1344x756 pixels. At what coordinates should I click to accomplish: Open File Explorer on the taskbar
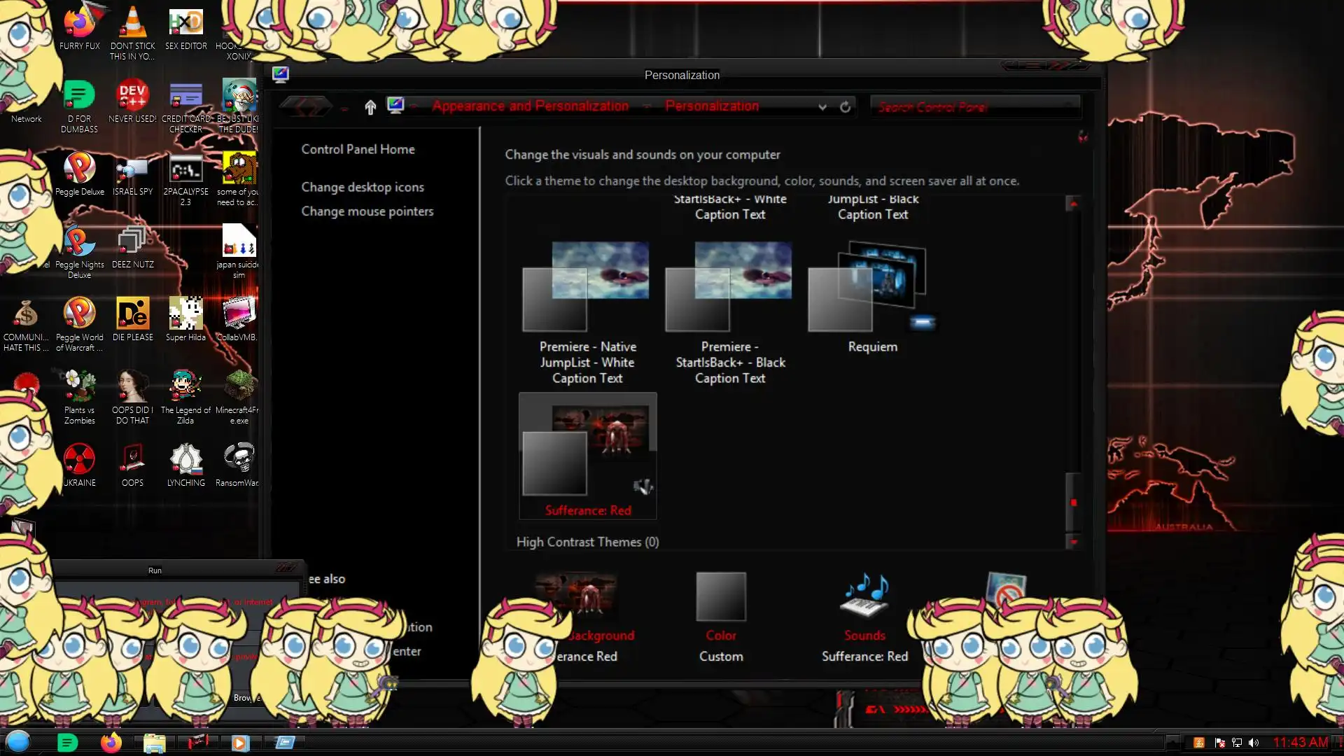[x=154, y=742]
